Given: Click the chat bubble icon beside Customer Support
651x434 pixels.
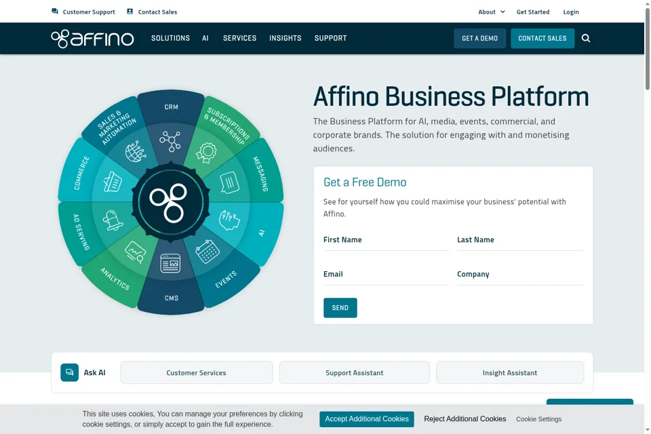Looking at the screenshot, I should click(55, 12).
